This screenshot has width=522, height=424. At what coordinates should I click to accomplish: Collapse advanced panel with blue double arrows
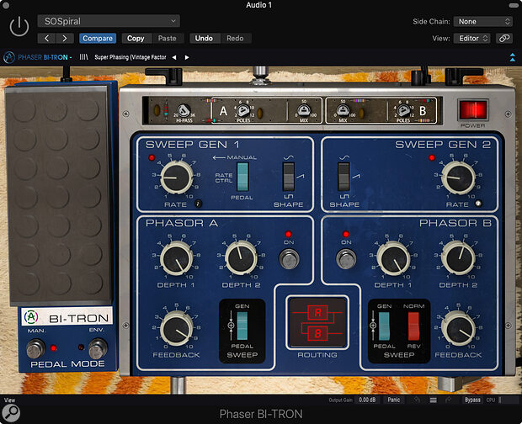pos(513,57)
